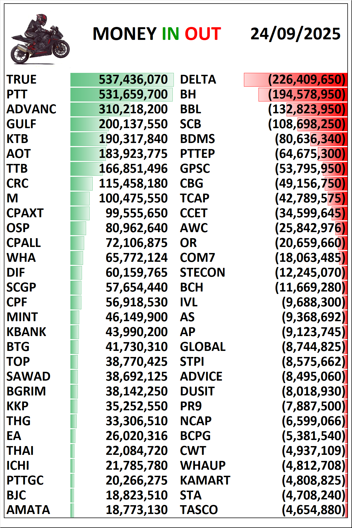Select the COM7 stock symbol
The image size is (352, 528).
coord(197,258)
